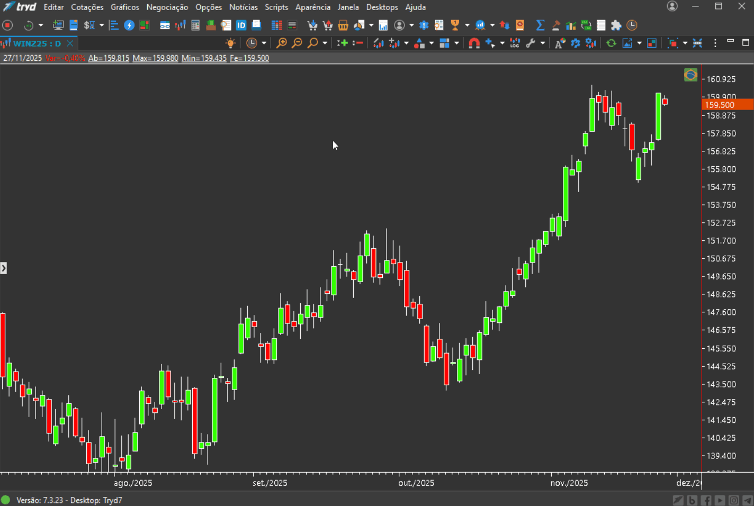Click the green refresh arrows icon
Screen dimensions: 754x506
[x=611, y=43]
